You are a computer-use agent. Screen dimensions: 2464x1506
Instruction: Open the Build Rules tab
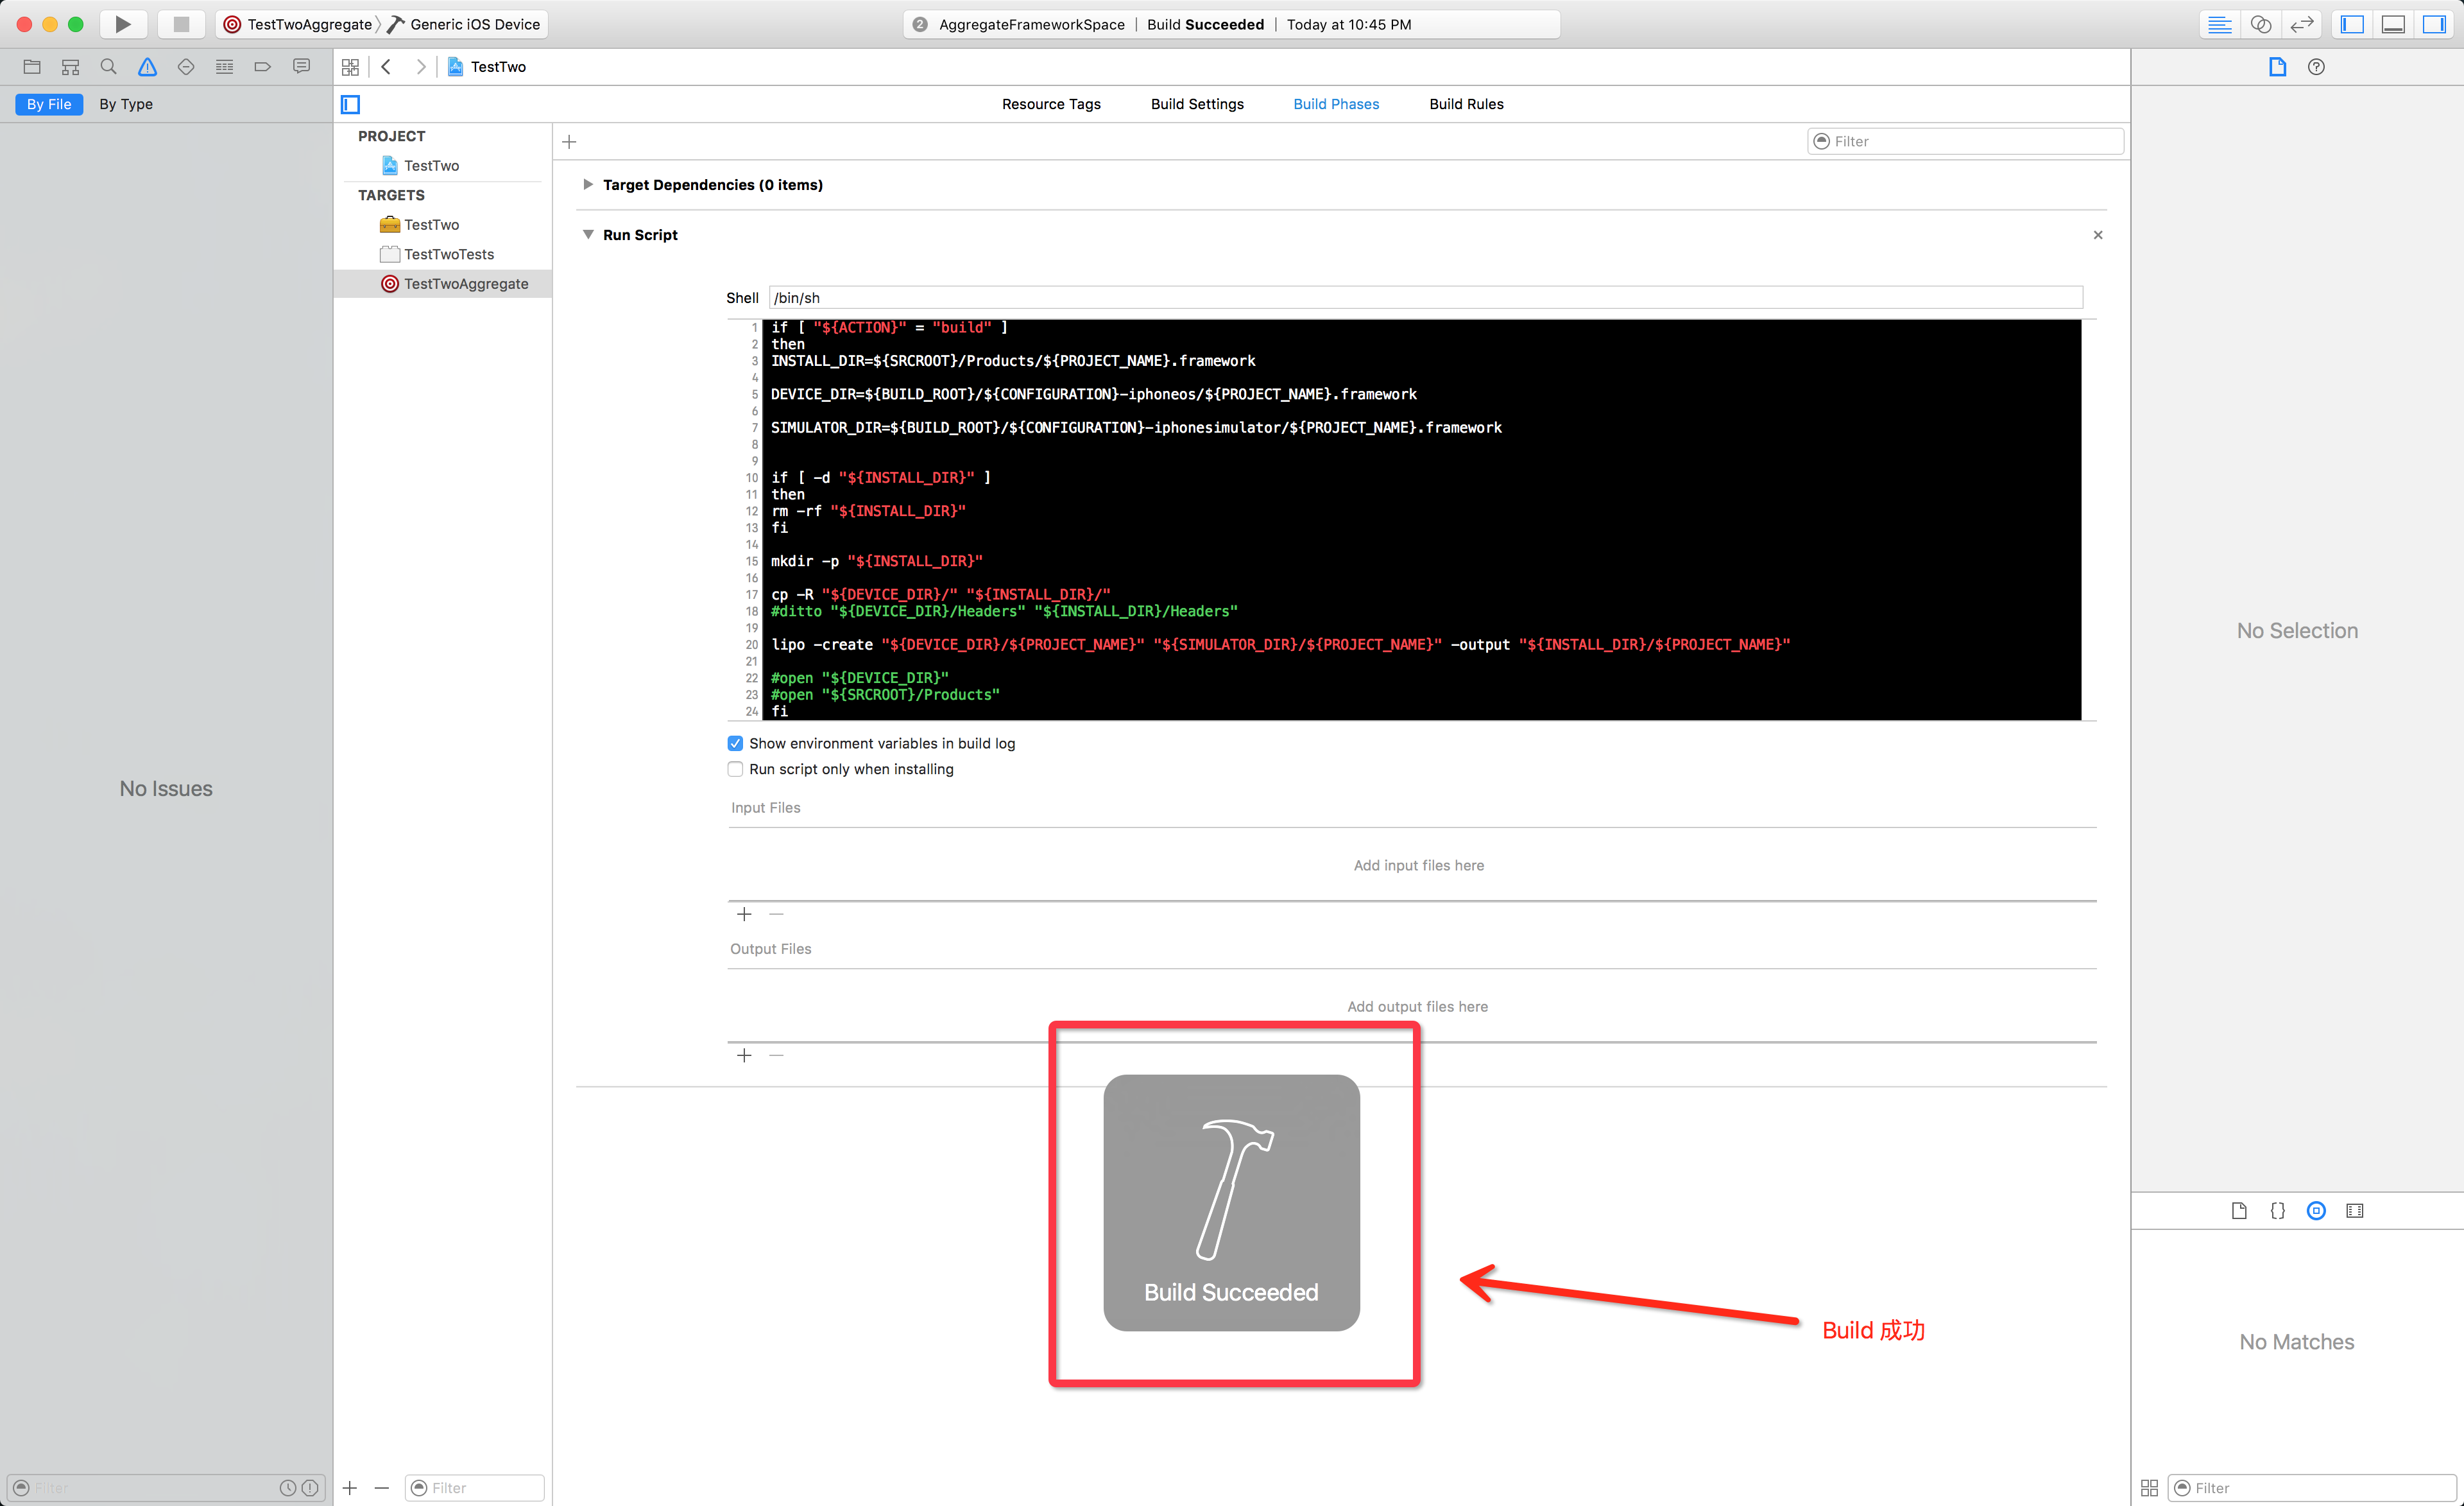(1466, 104)
